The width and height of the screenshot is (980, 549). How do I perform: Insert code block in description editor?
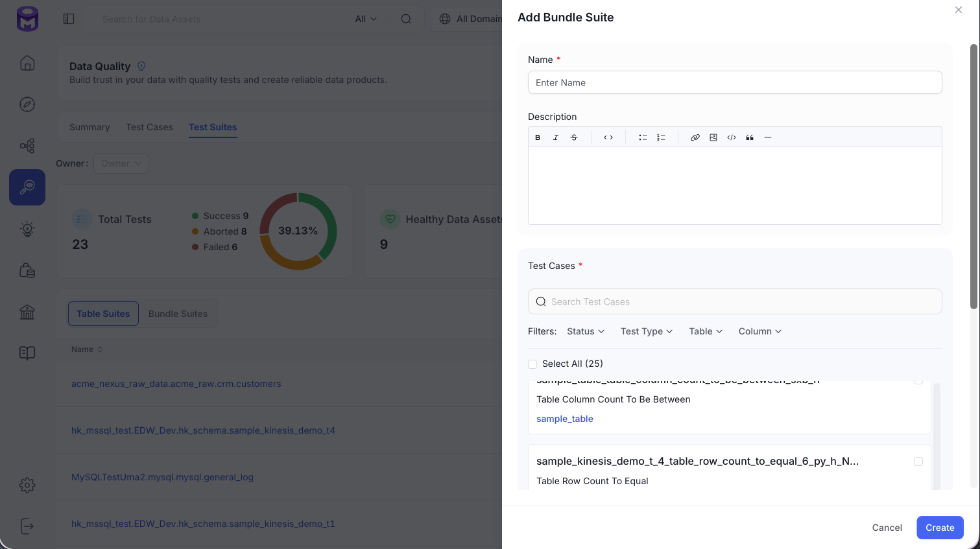coord(732,137)
